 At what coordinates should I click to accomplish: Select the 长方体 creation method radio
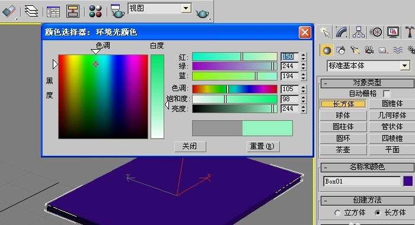point(378,213)
